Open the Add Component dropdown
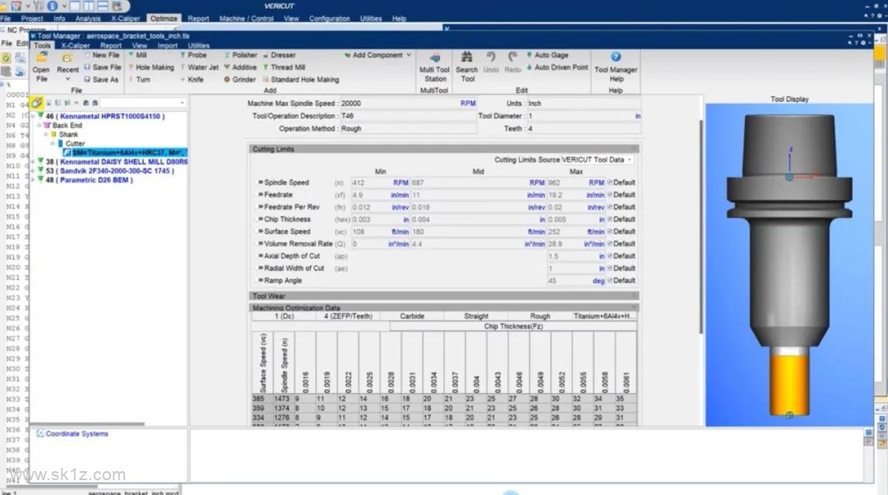 click(377, 55)
